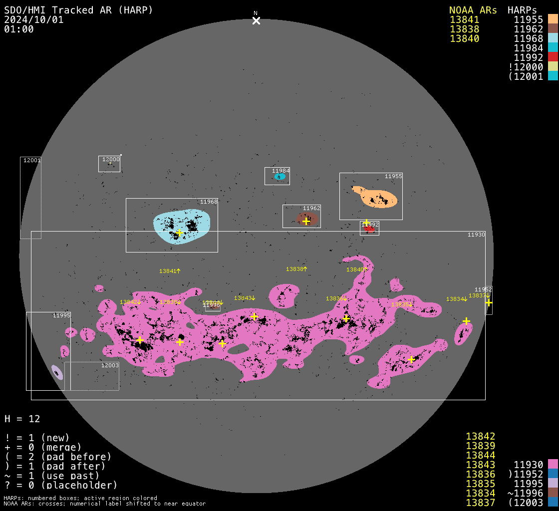Click the 13834 down-arrow label near limb

point(457,299)
